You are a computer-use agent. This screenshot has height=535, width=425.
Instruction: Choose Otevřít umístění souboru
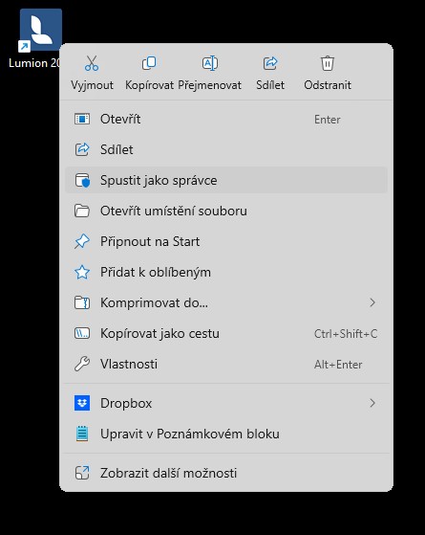tap(226, 211)
